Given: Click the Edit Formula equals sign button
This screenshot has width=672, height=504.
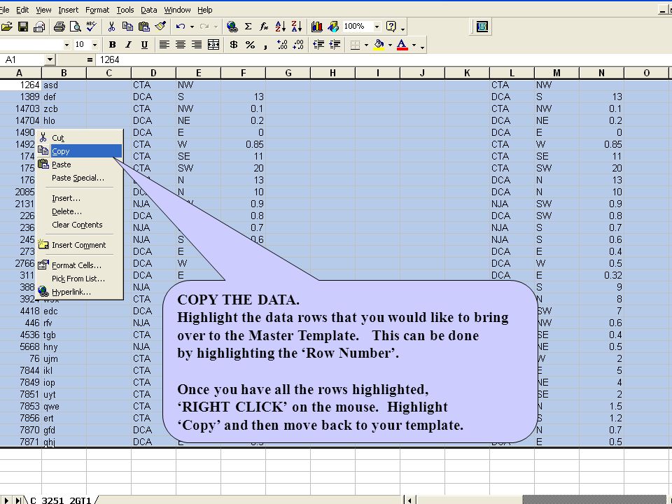Looking at the screenshot, I should 90,59.
